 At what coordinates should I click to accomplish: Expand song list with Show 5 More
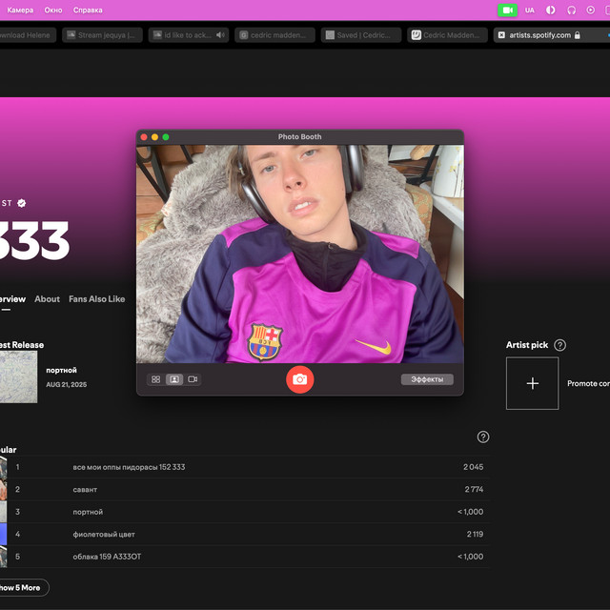pos(21,587)
